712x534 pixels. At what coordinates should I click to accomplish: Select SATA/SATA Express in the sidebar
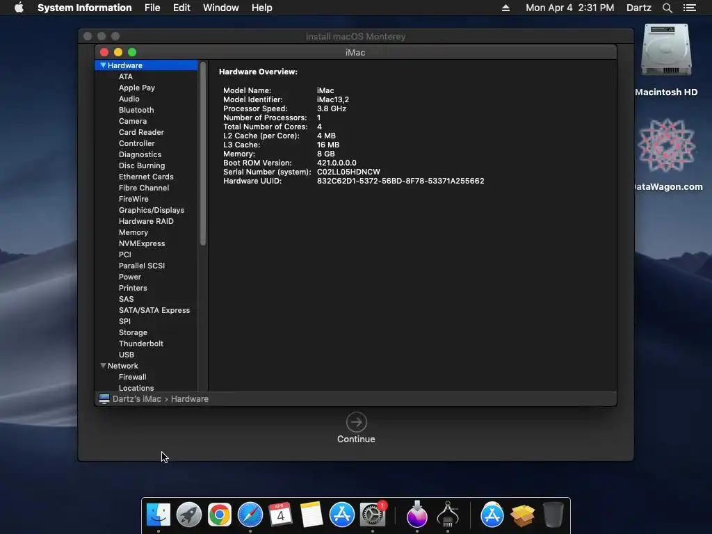(x=154, y=310)
